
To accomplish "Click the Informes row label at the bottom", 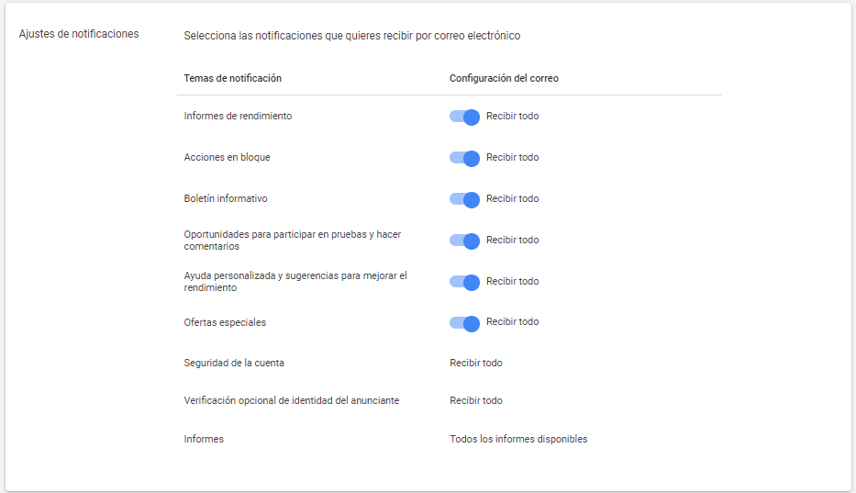I will pos(204,439).
